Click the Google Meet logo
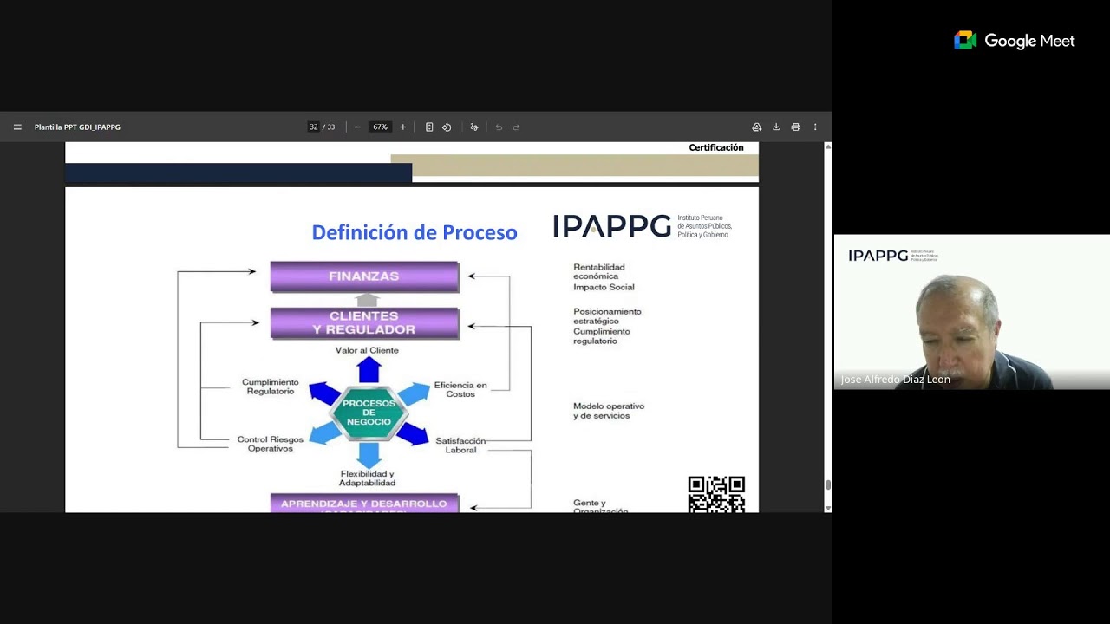The width and height of the screenshot is (1110, 624). [x=1015, y=41]
